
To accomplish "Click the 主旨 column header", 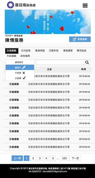I will click(x=49, y=69).
